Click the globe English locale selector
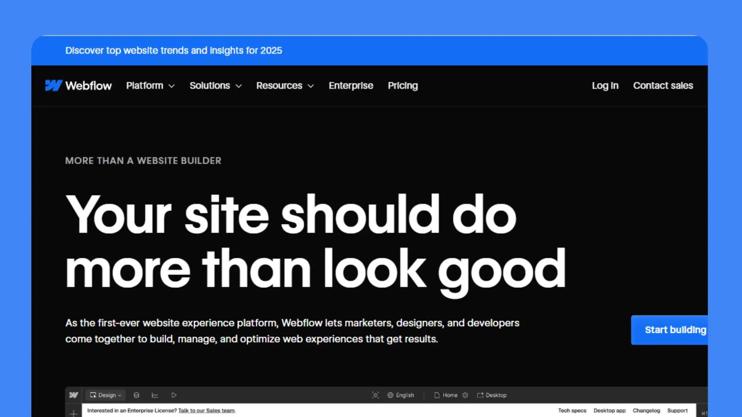Viewport: 742px width, 417px height. click(x=401, y=395)
